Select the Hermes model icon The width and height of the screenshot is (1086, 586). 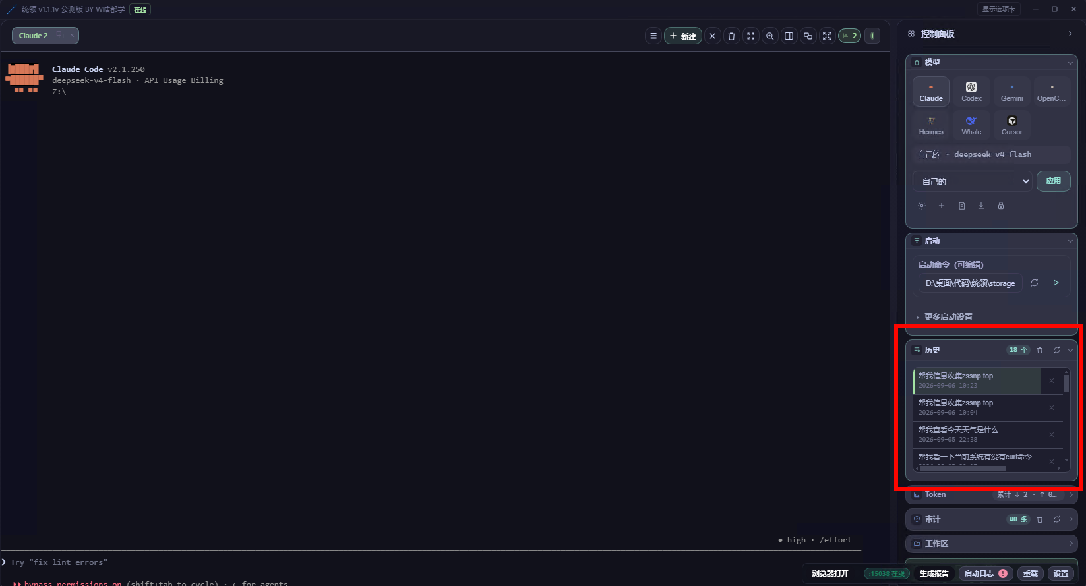(931, 125)
